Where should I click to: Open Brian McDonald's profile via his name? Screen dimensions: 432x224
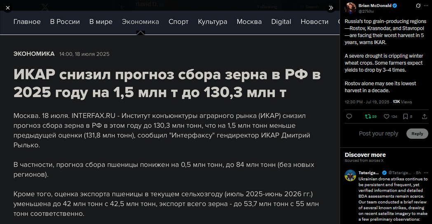tap(375, 5)
